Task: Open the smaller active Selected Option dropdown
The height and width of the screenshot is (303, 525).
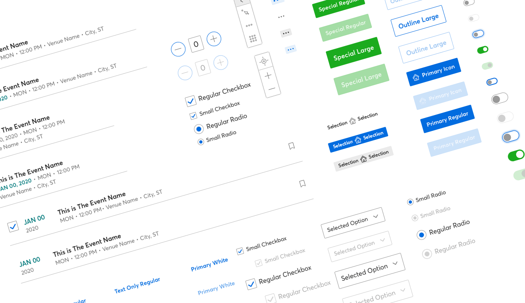Action: click(353, 223)
